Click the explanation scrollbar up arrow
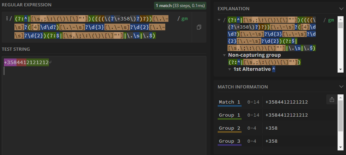 (x=340, y=18)
